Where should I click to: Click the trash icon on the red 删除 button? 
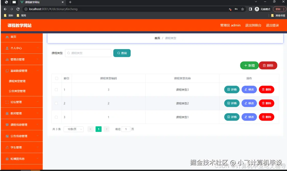(x=264, y=65)
